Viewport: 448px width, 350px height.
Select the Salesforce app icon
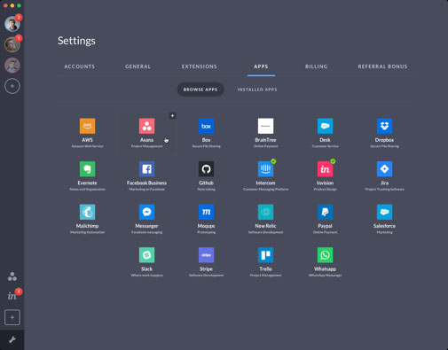(x=384, y=212)
